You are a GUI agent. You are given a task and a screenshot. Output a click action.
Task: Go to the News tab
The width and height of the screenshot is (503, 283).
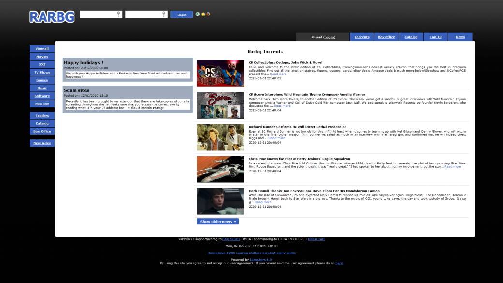[460, 37]
